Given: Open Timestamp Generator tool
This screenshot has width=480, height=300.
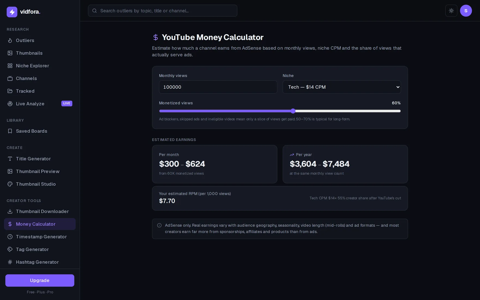Looking at the screenshot, I should (x=40, y=237).
